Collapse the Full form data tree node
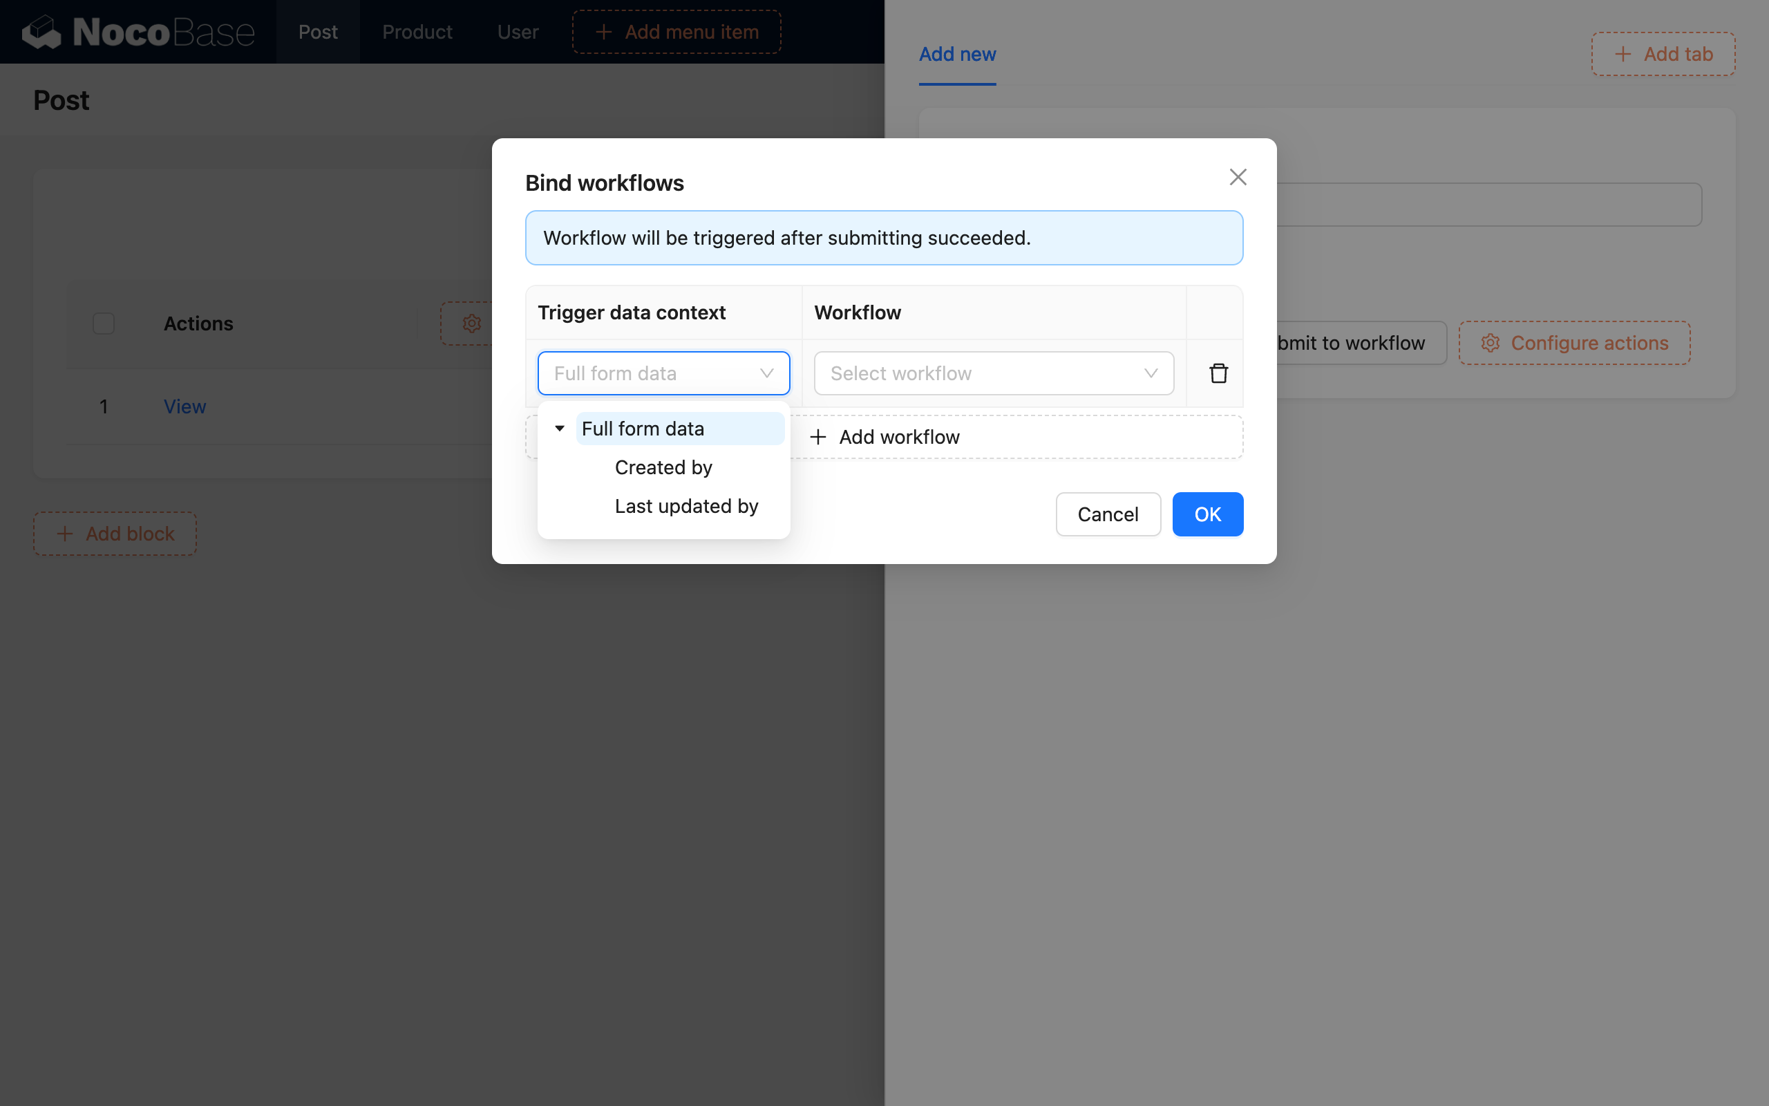Image resolution: width=1769 pixels, height=1106 pixels. coord(559,428)
